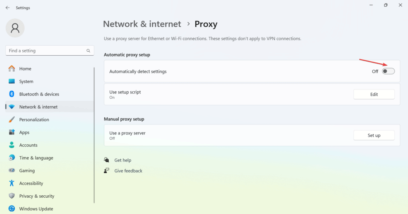This screenshot has width=408, height=214.
Task: Click the Time & language globe icon
Action: (12, 158)
